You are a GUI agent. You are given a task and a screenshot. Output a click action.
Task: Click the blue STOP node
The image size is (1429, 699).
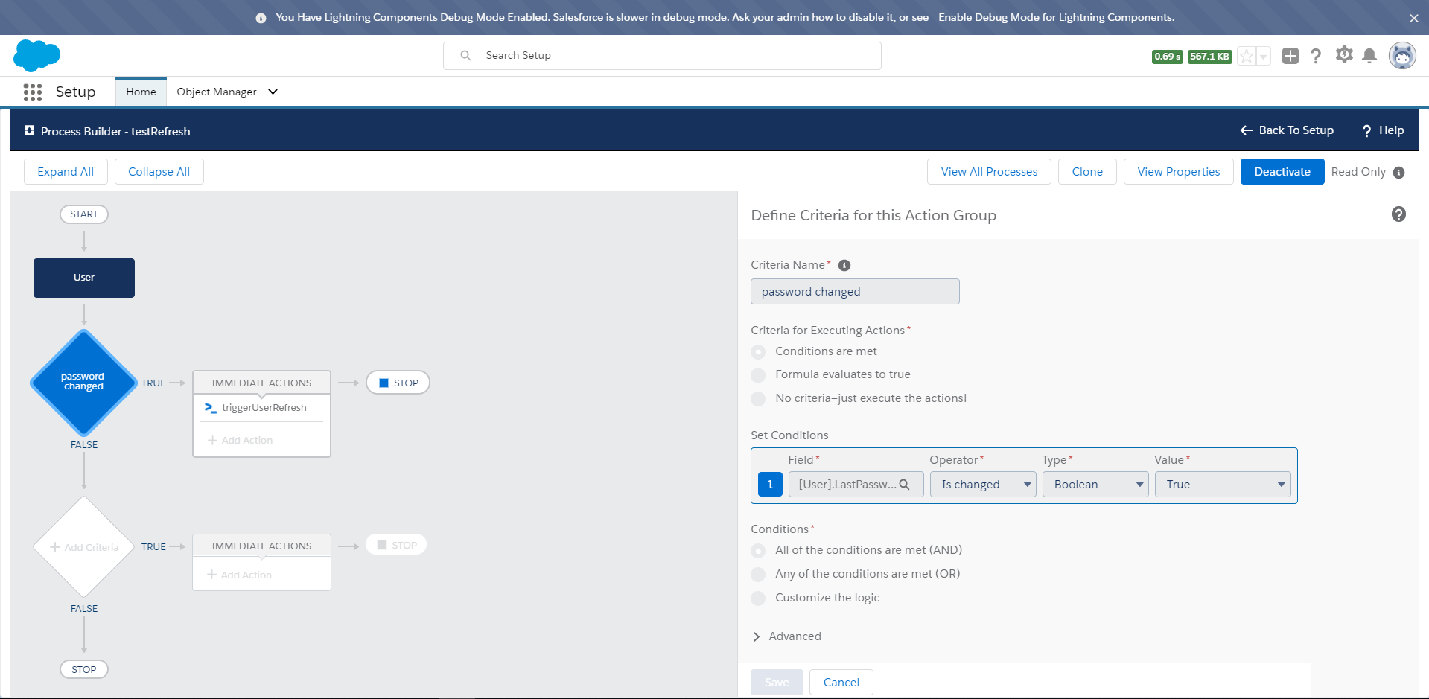[x=398, y=383]
